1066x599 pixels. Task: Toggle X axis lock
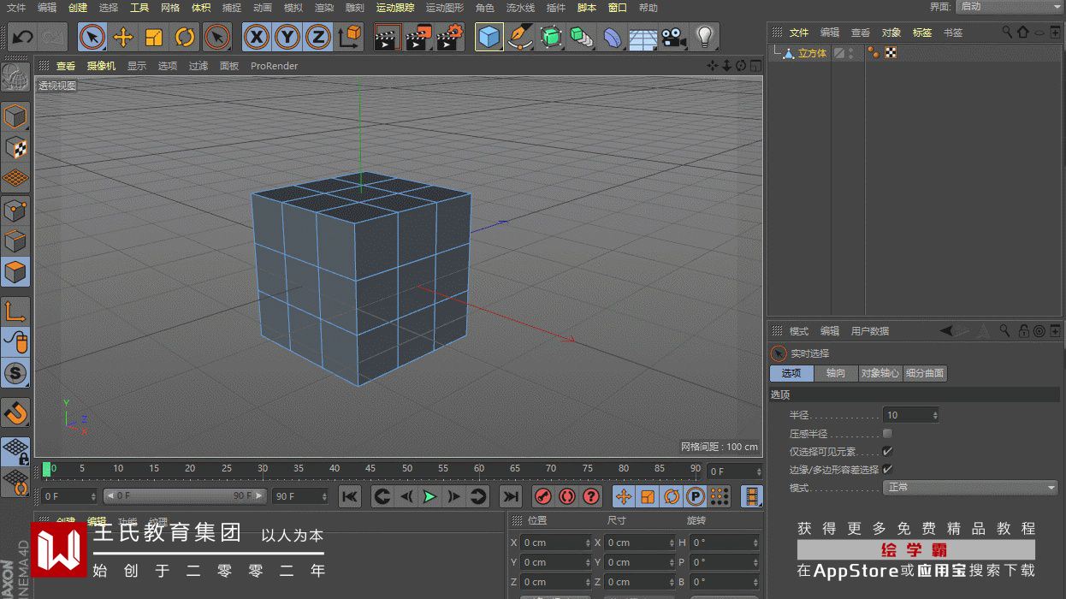coord(257,38)
